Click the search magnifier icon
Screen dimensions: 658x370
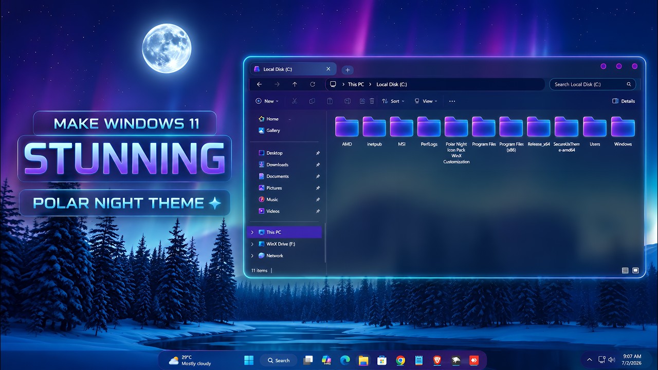click(629, 84)
